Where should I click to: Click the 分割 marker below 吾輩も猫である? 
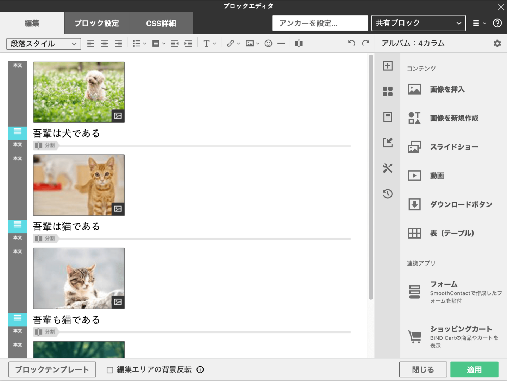45,332
